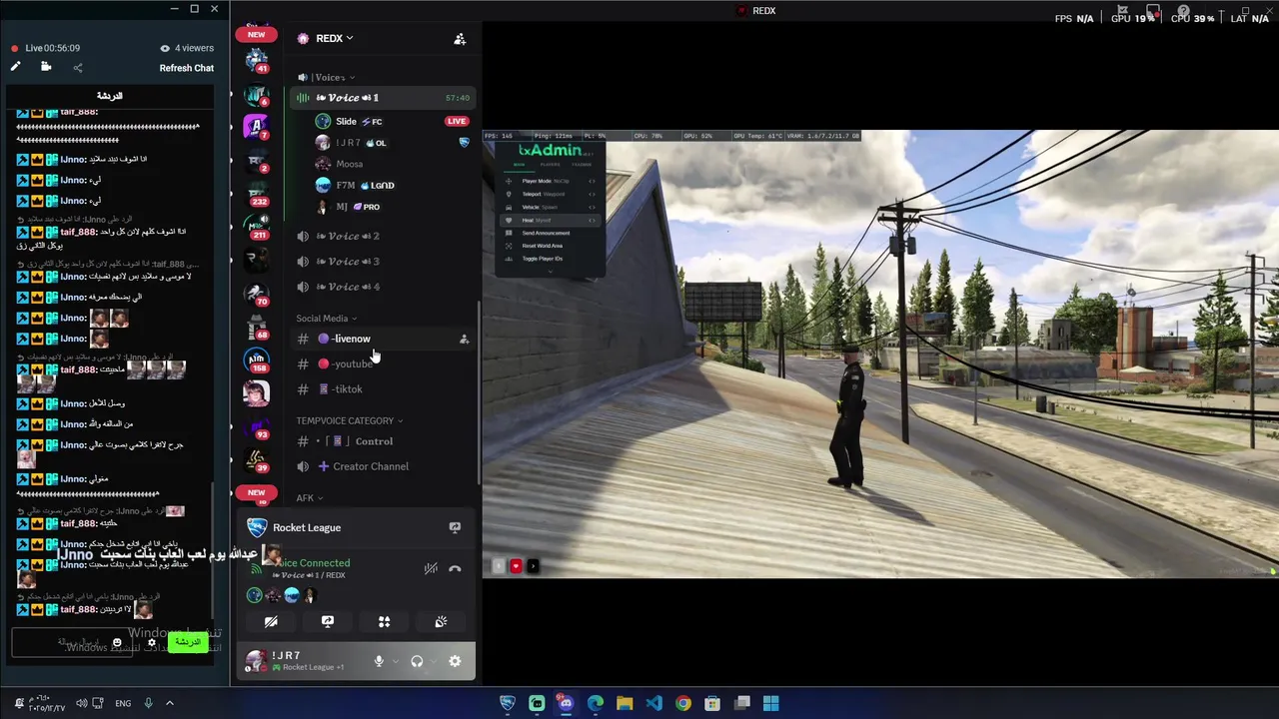1279x719 pixels.
Task: Click ENG language indicator in tray
Action: [123, 703]
